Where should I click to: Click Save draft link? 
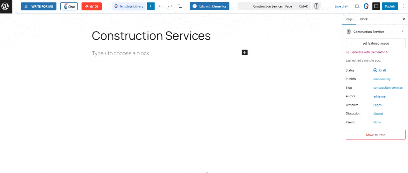click(341, 6)
